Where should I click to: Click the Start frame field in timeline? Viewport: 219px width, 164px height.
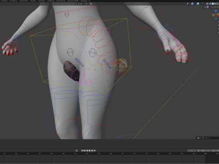pyautogui.click(x=205, y=150)
